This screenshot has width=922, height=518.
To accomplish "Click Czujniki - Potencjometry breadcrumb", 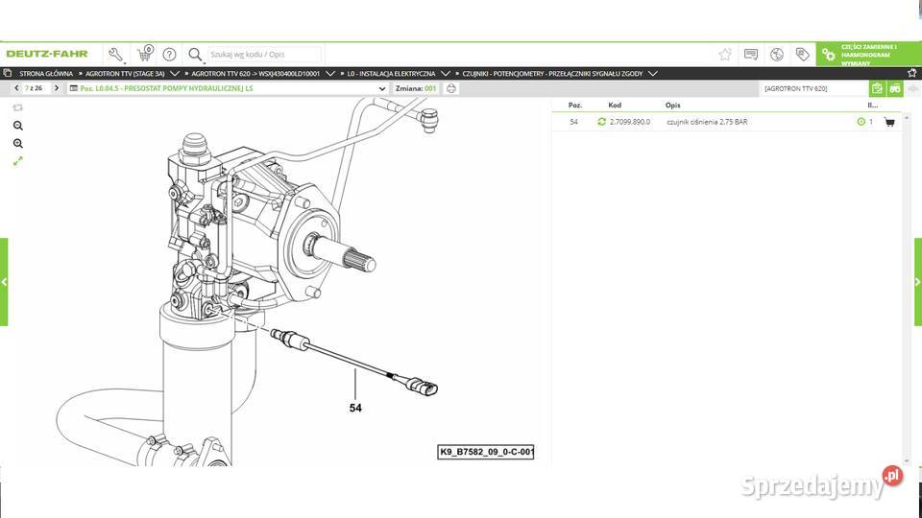I will (552, 74).
